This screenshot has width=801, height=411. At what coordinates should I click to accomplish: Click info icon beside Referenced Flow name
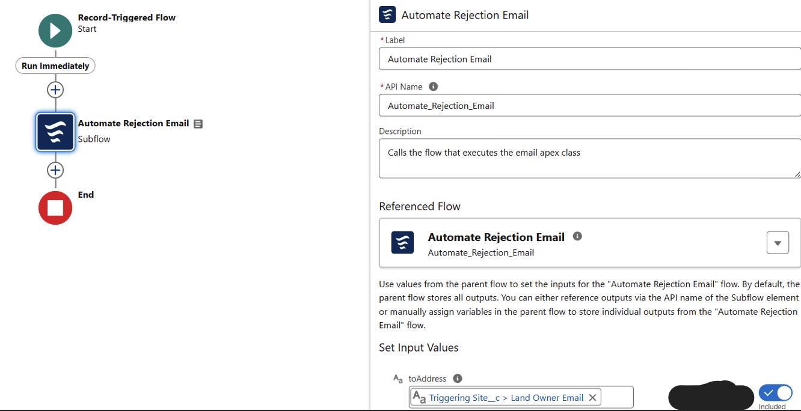(x=577, y=236)
